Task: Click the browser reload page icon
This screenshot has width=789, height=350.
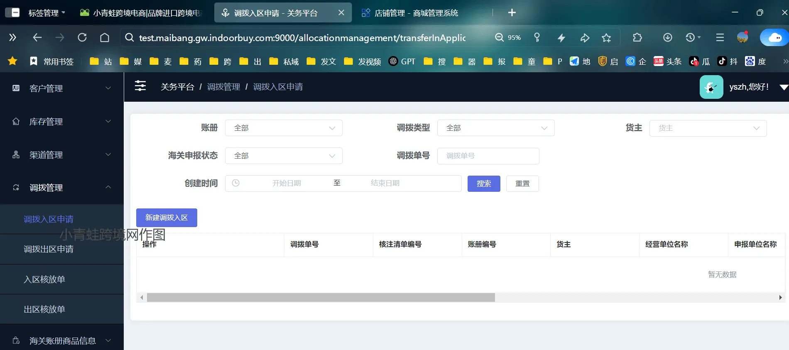Action: [x=82, y=38]
